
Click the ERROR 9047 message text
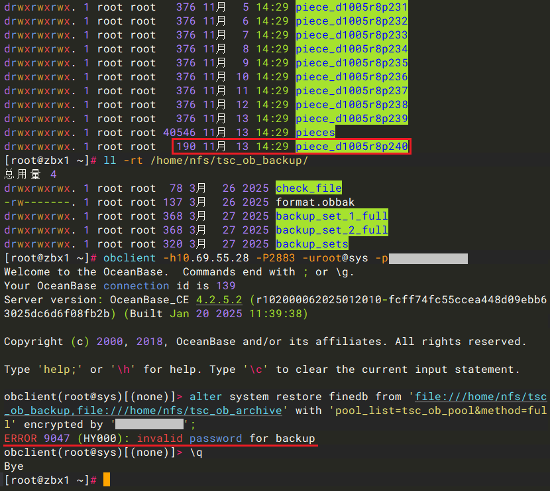pyautogui.click(x=159, y=439)
